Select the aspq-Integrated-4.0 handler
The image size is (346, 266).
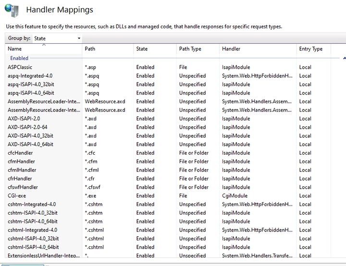30,76
